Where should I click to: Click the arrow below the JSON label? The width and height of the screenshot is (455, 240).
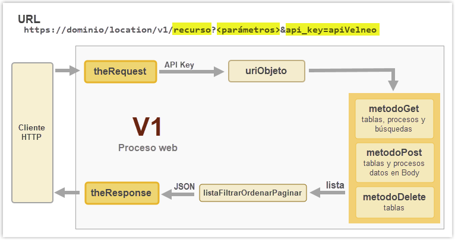(x=181, y=193)
